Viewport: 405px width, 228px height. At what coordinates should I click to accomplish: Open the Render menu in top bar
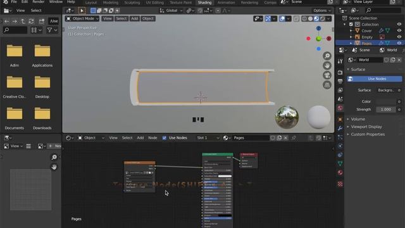coord(38,2)
